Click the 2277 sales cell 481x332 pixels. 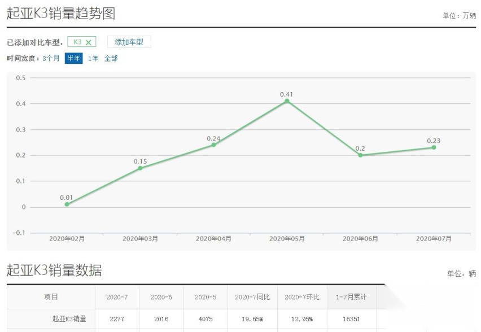117,319
